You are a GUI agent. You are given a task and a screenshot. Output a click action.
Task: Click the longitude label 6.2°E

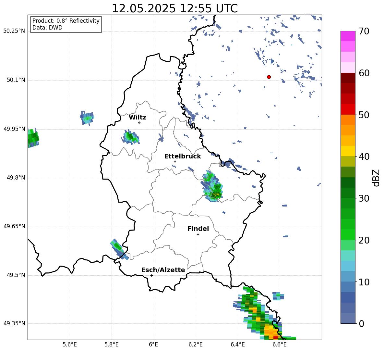point(196,345)
